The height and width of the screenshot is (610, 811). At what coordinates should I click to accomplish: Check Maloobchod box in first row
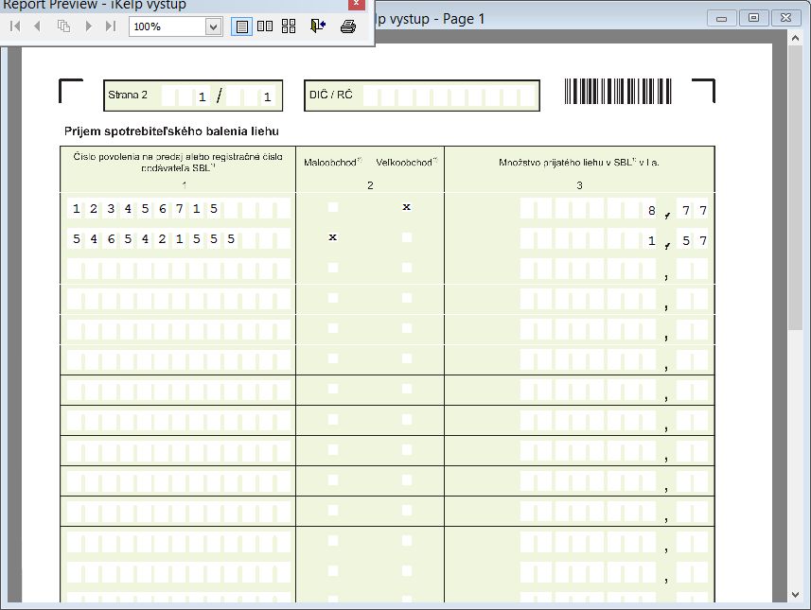click(x=333, y=207)
